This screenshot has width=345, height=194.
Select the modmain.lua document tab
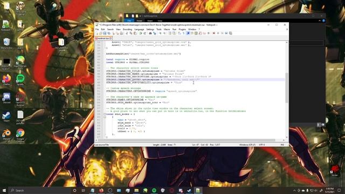tap(103, 38)
